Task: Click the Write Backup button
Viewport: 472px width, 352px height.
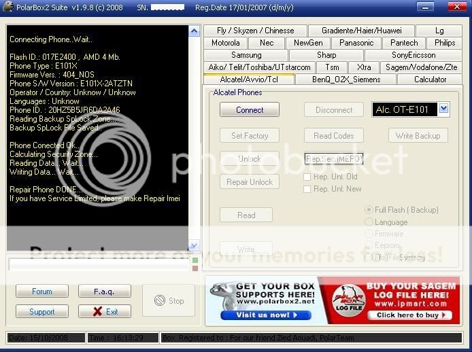Action: [x=418, y=136]
